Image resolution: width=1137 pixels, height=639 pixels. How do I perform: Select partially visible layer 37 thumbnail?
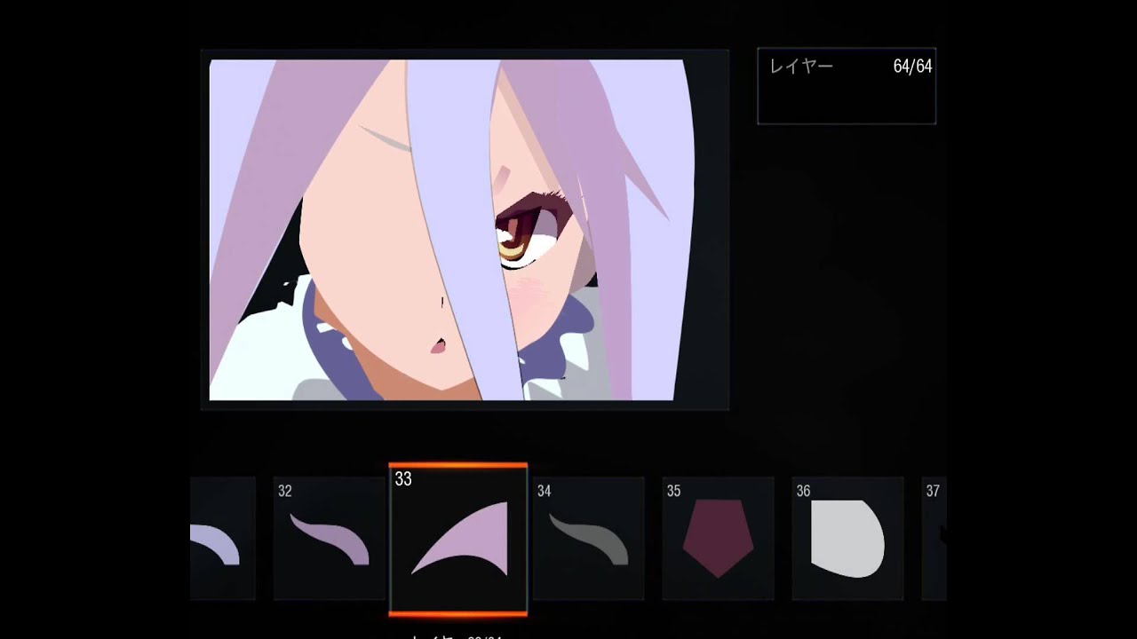click(934, 538)
